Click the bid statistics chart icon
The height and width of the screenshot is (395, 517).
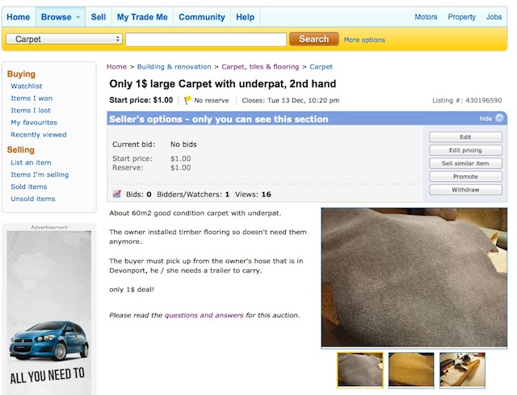pyautogui.click(x=116, y=194)
